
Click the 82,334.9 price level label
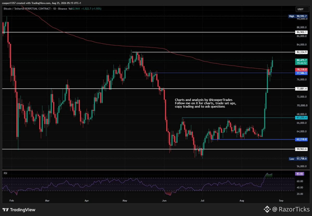(x=301, y=52)
